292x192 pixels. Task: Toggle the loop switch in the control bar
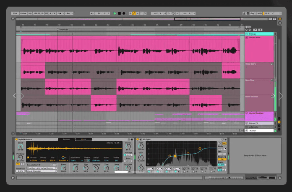click(x=173, y=13)
